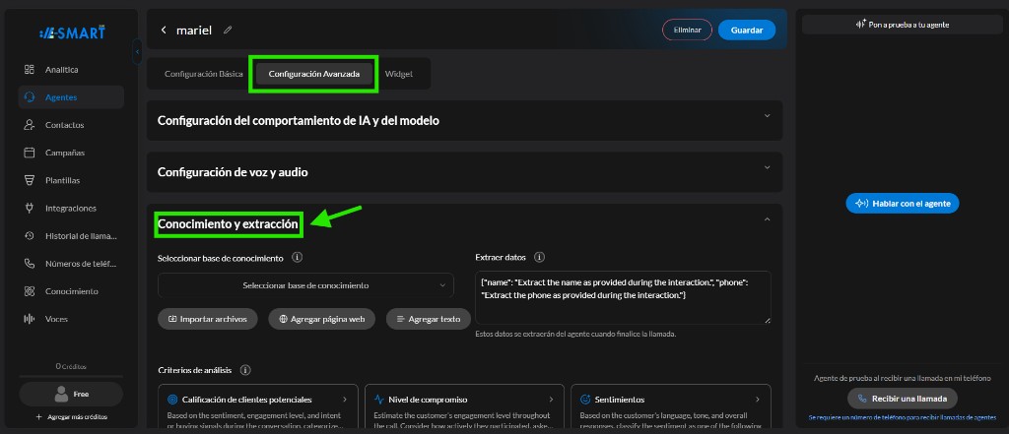Image resolution: width=1009 pixels, height=434 pixels.
Task: Click Agregar más créditos link
Action: (71, 417)
